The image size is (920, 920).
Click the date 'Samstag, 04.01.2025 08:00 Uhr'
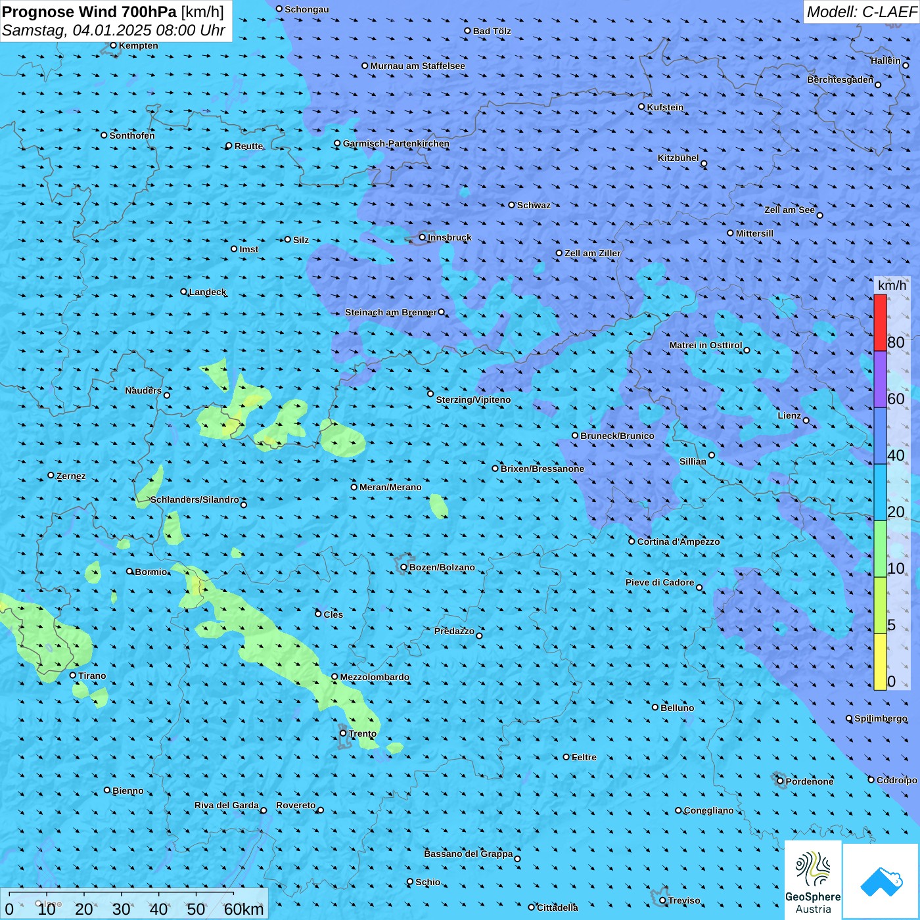pos(114,30)
